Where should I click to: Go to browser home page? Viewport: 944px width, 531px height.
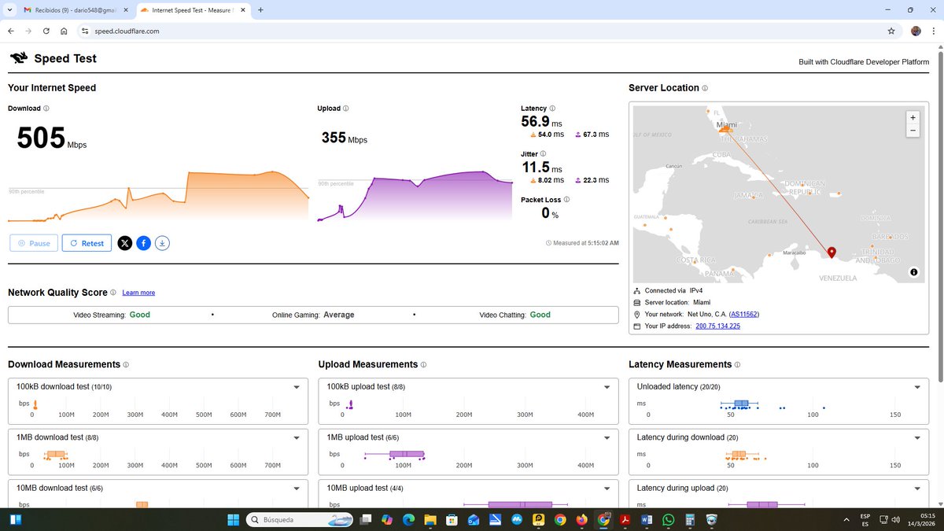pyautogui.click(x=64, y=31)
